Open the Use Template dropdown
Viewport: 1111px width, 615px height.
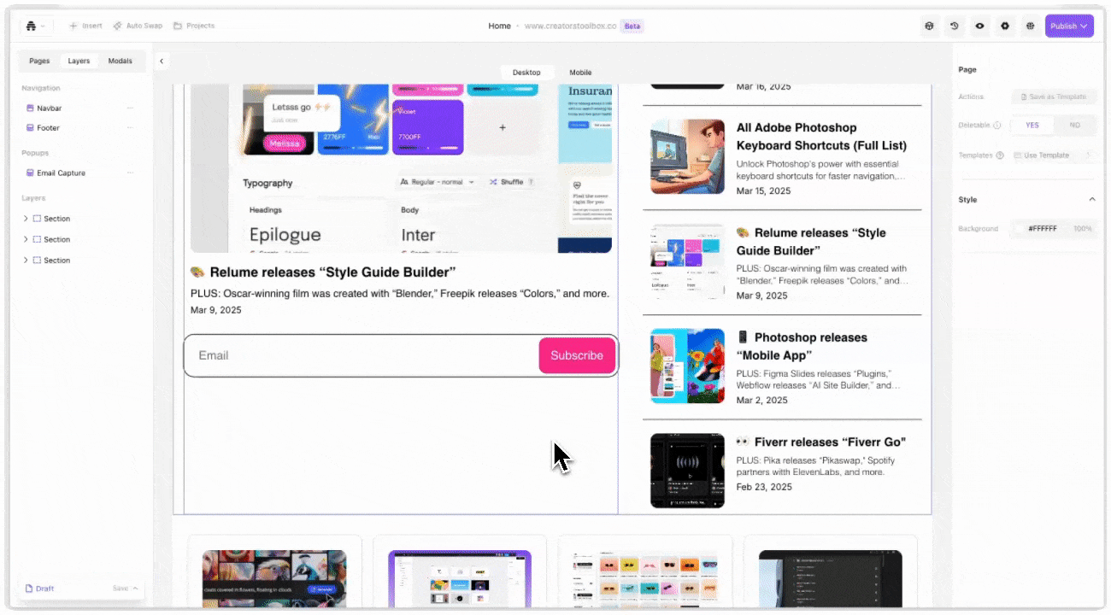coord(1053,155)
